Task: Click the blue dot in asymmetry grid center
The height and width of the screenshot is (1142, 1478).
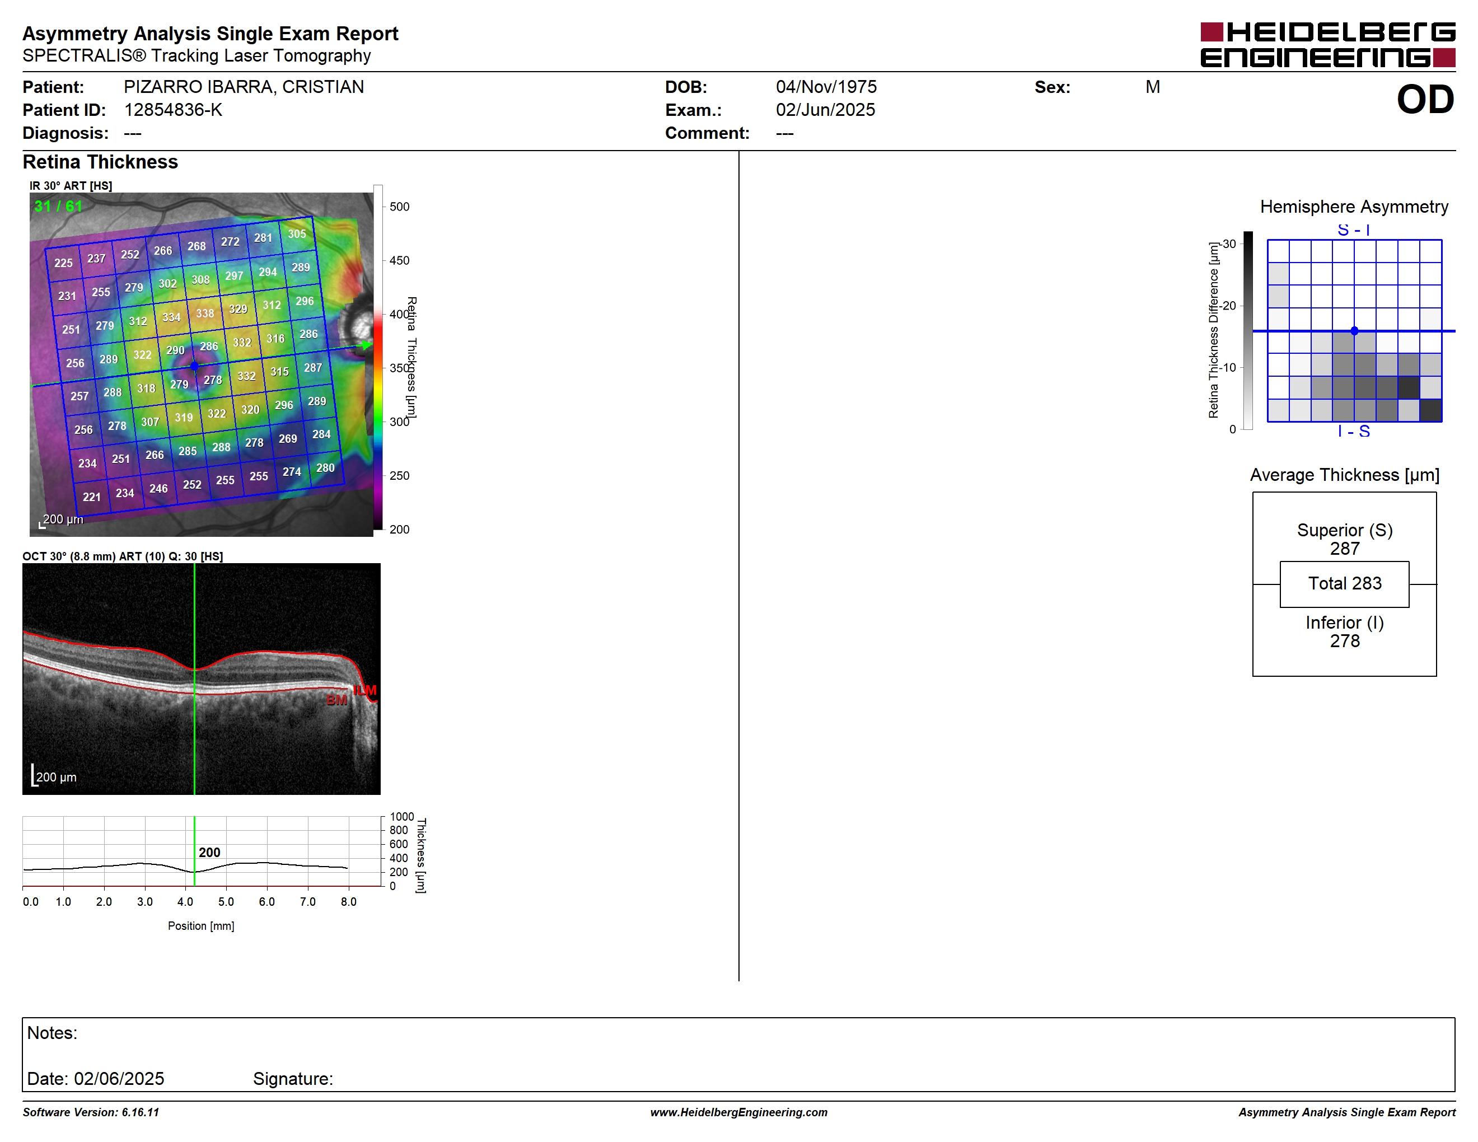Action: coord(1354,331)
